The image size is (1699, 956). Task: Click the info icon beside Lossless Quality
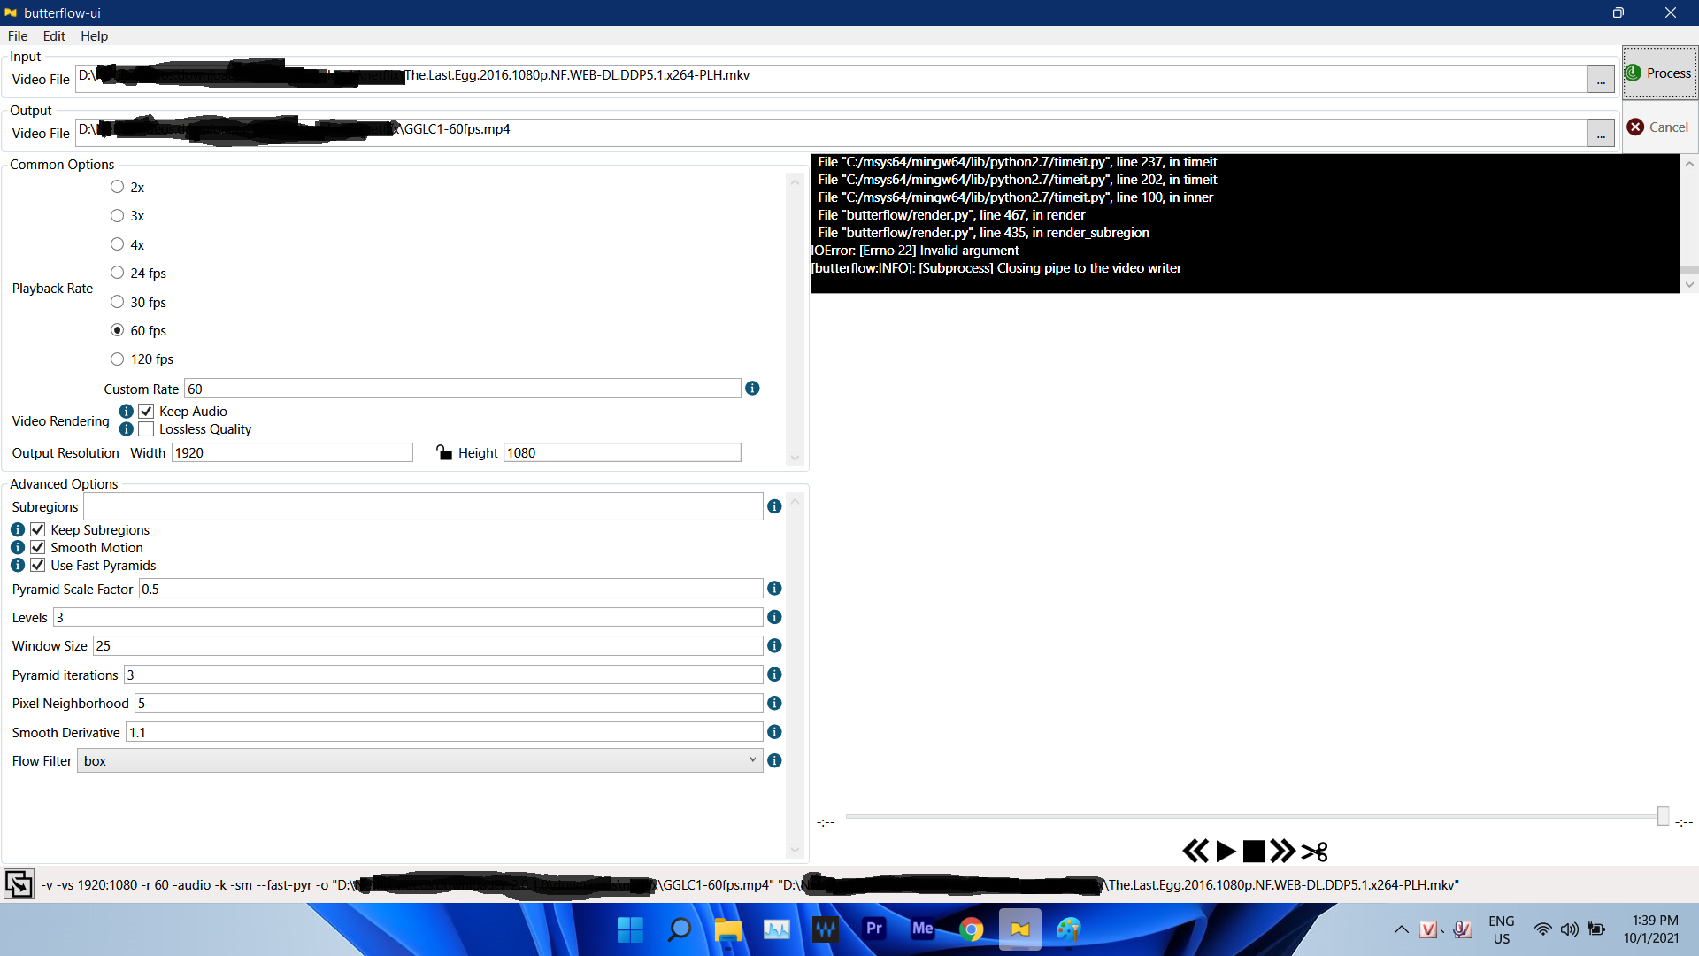coord(127,429)
